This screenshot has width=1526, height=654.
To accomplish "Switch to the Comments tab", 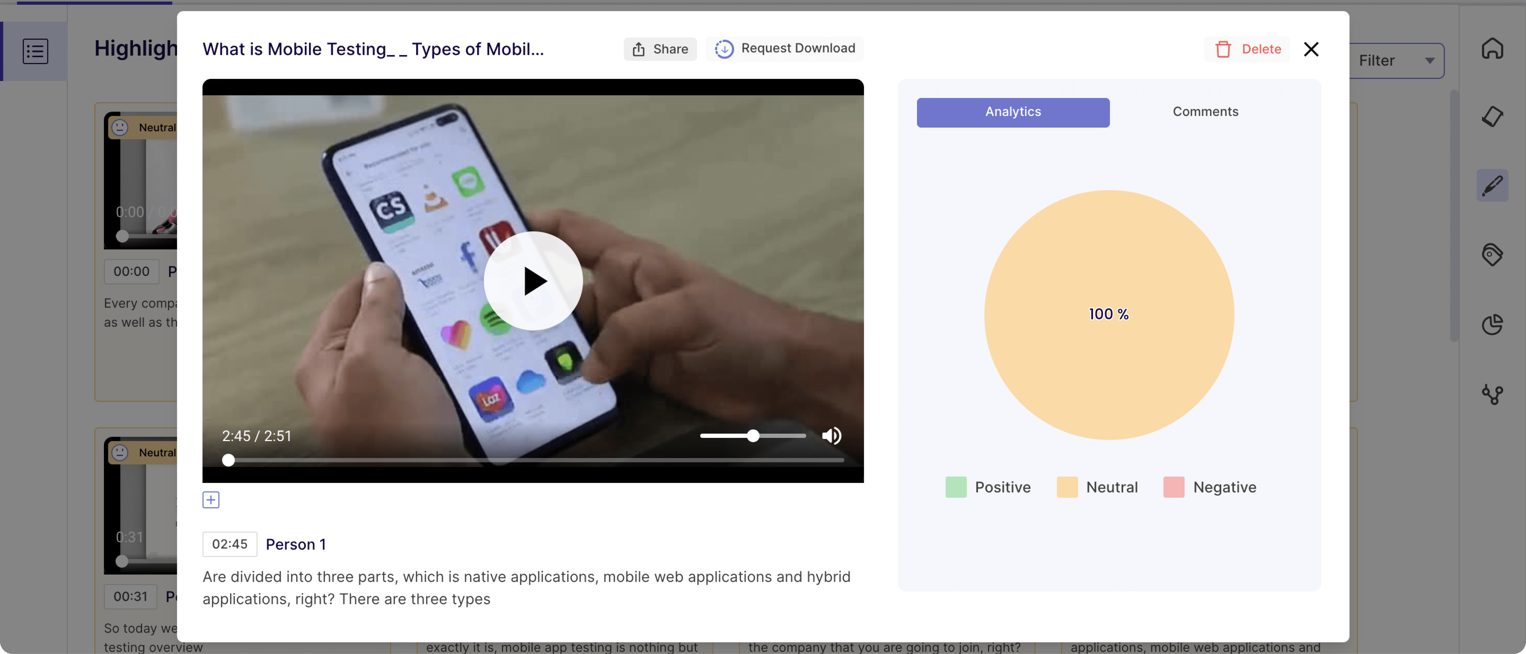I will (1205, 112).
